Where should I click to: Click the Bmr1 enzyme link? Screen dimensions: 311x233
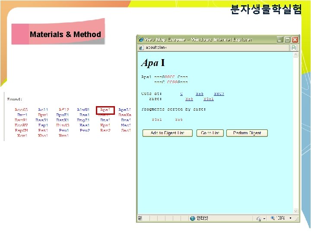[x=22, y=115]
